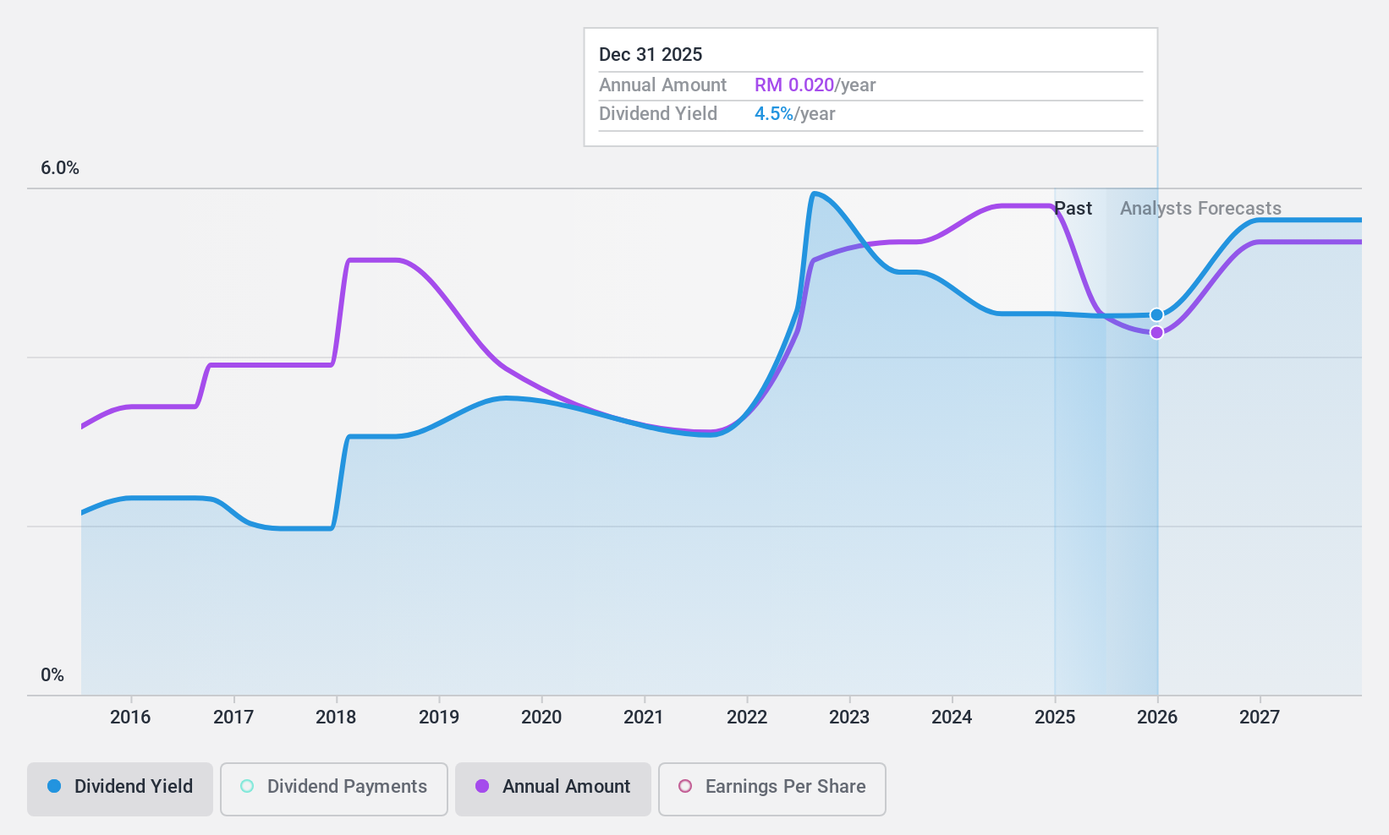
Task: Enable the Dividend Payments series
Action: 334,789
